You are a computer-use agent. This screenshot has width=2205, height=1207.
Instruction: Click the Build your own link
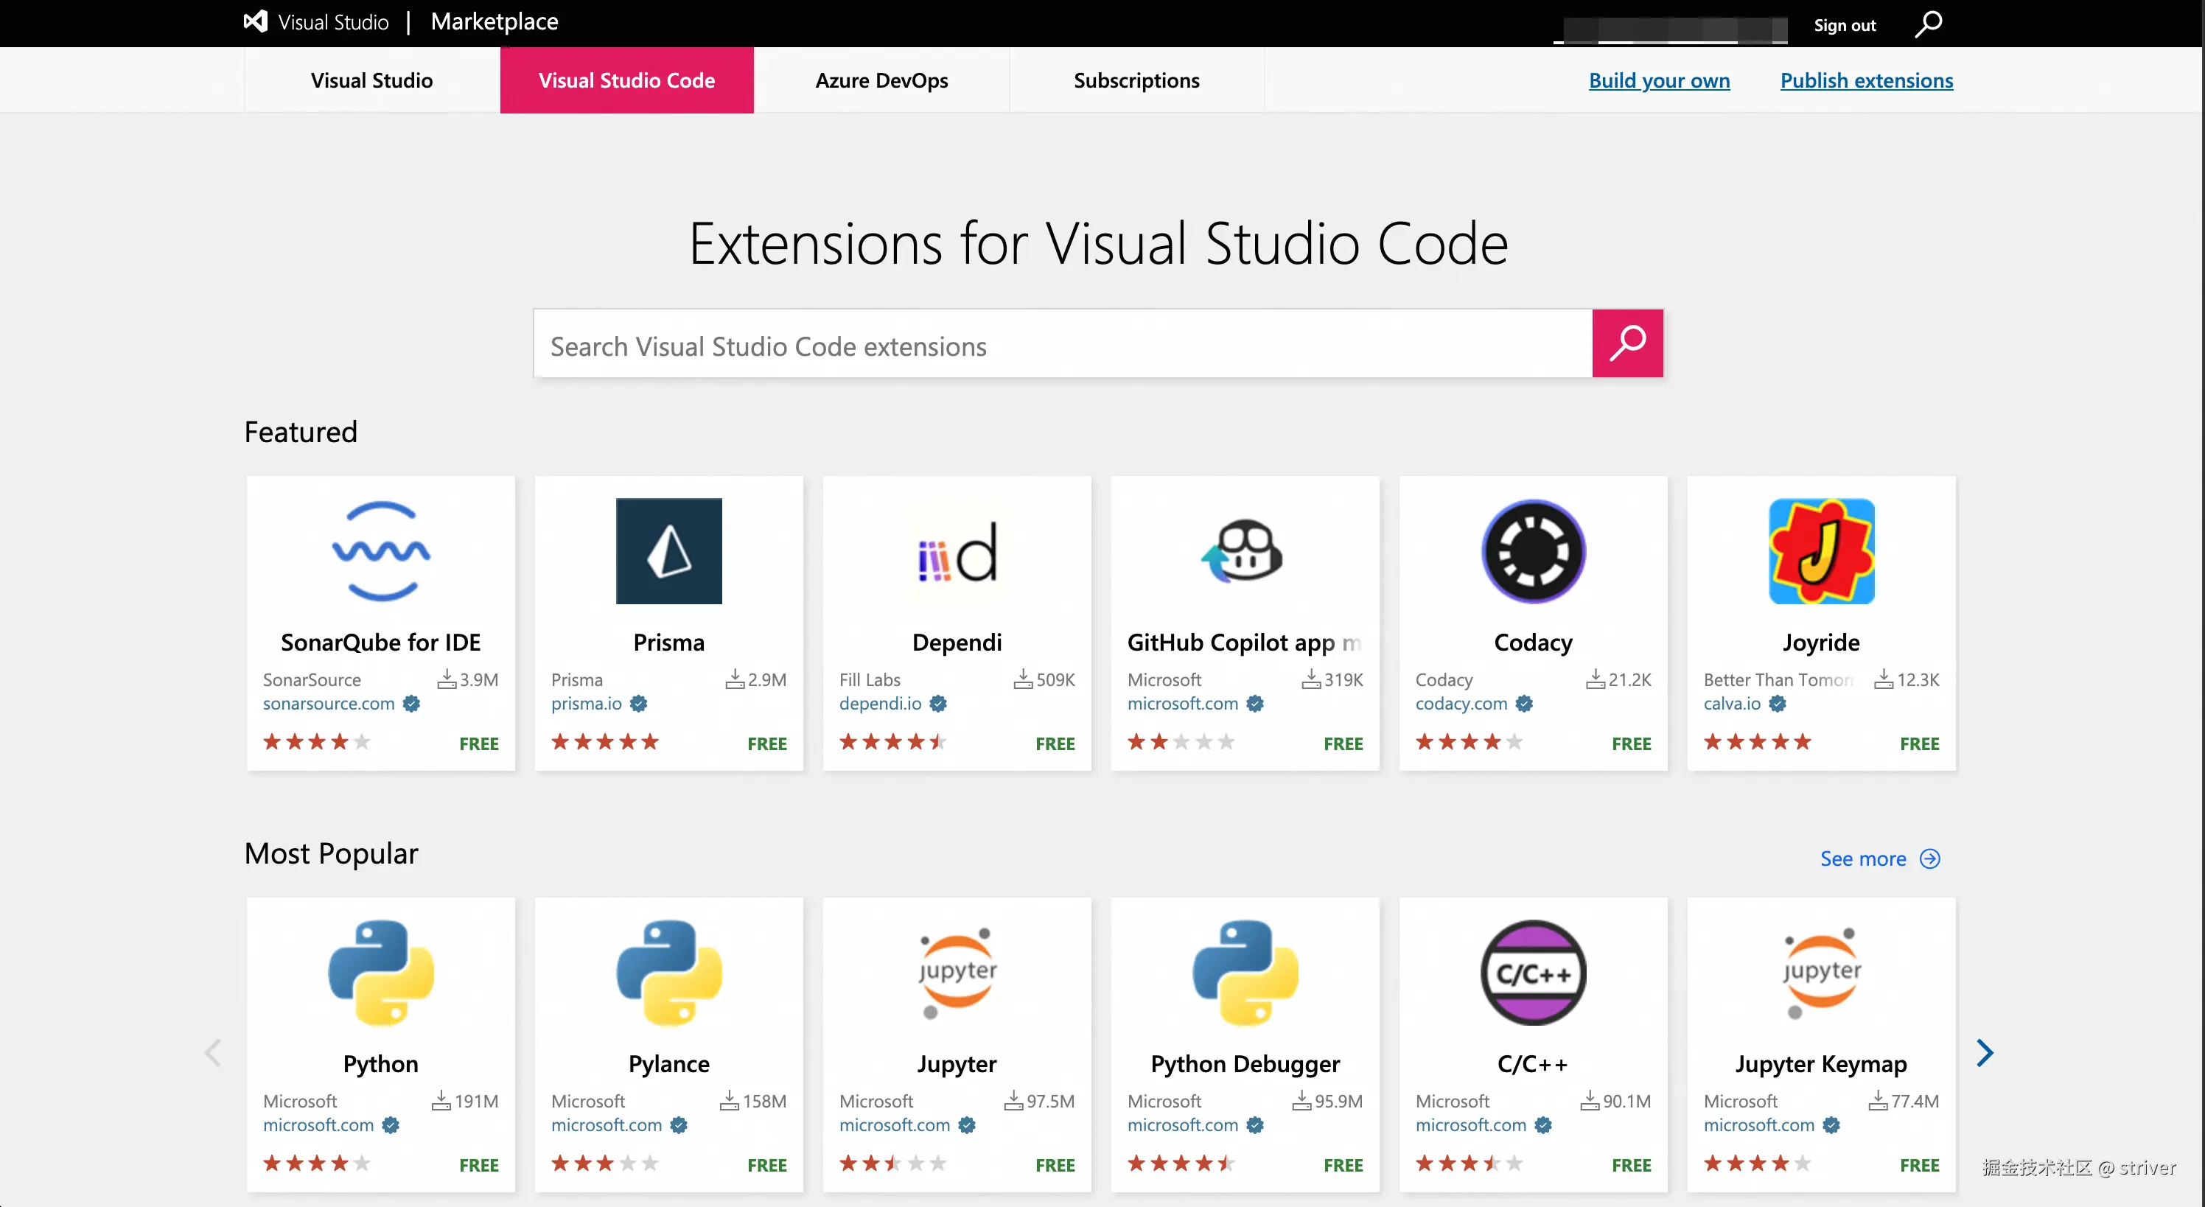pos(1659,80)
